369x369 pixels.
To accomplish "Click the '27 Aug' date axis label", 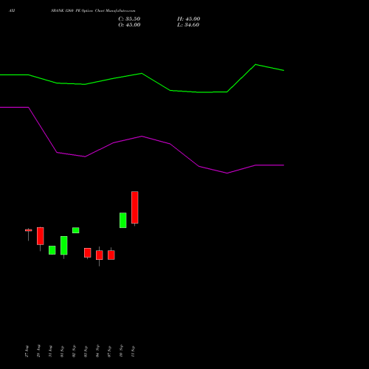I will pos(27,351).
